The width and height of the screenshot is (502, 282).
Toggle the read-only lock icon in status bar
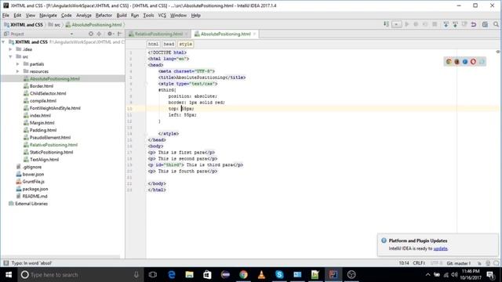479,263
